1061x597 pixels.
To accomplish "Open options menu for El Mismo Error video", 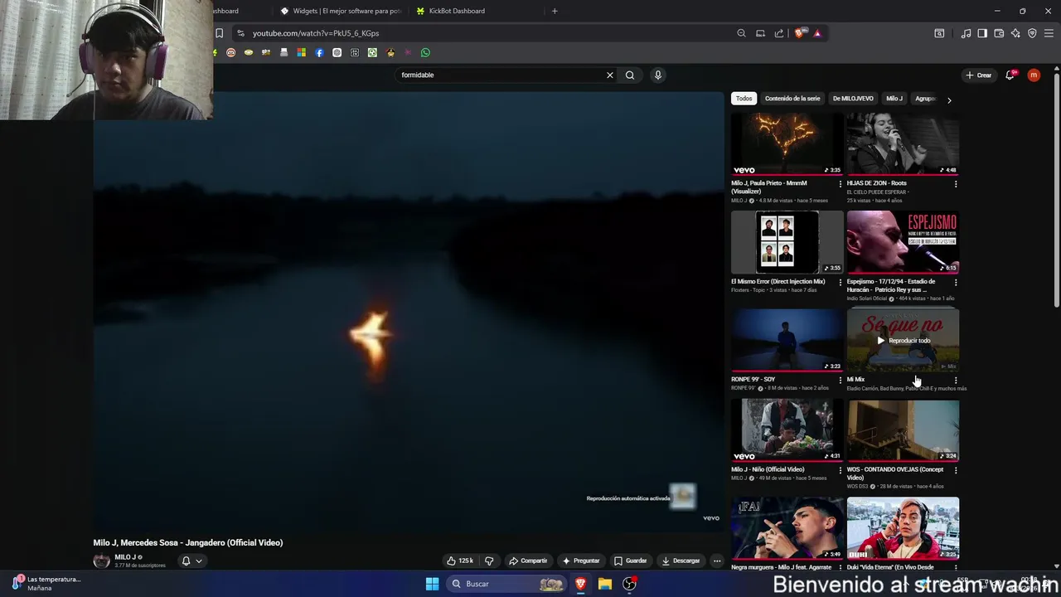I will [x=840, y=282].
